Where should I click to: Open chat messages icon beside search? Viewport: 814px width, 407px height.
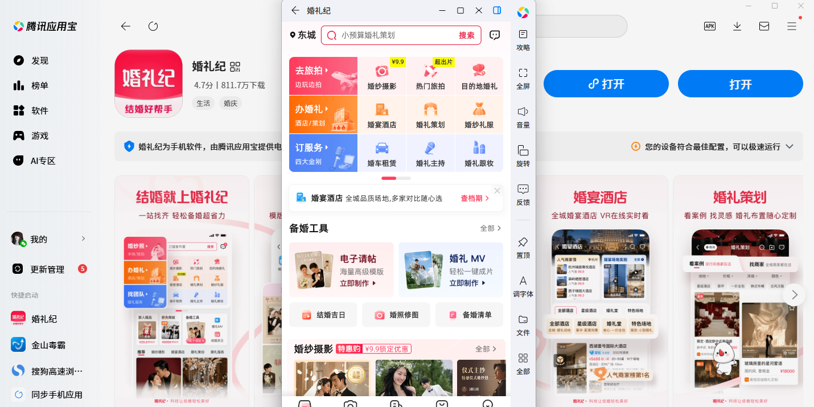pyautogui.click(x=495, y=35)
